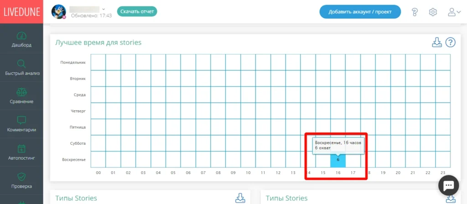Open the Автопостинг calendar icon

tap(21, 148)
